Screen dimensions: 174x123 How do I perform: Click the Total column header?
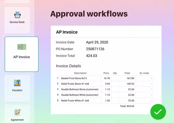click(127, 73)
